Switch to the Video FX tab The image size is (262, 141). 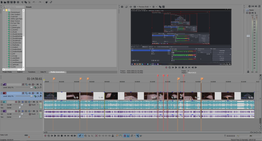pyautogui.click(x=43, y=72)
